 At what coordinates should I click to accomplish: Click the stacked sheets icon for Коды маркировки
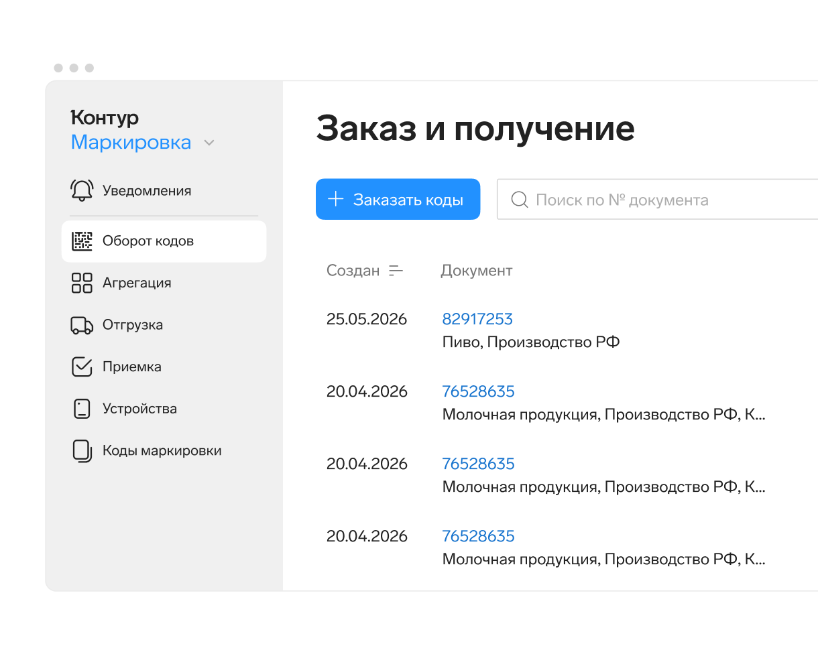(82, 451)
